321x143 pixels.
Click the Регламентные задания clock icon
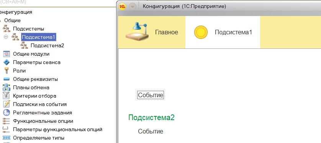(7, 112)
